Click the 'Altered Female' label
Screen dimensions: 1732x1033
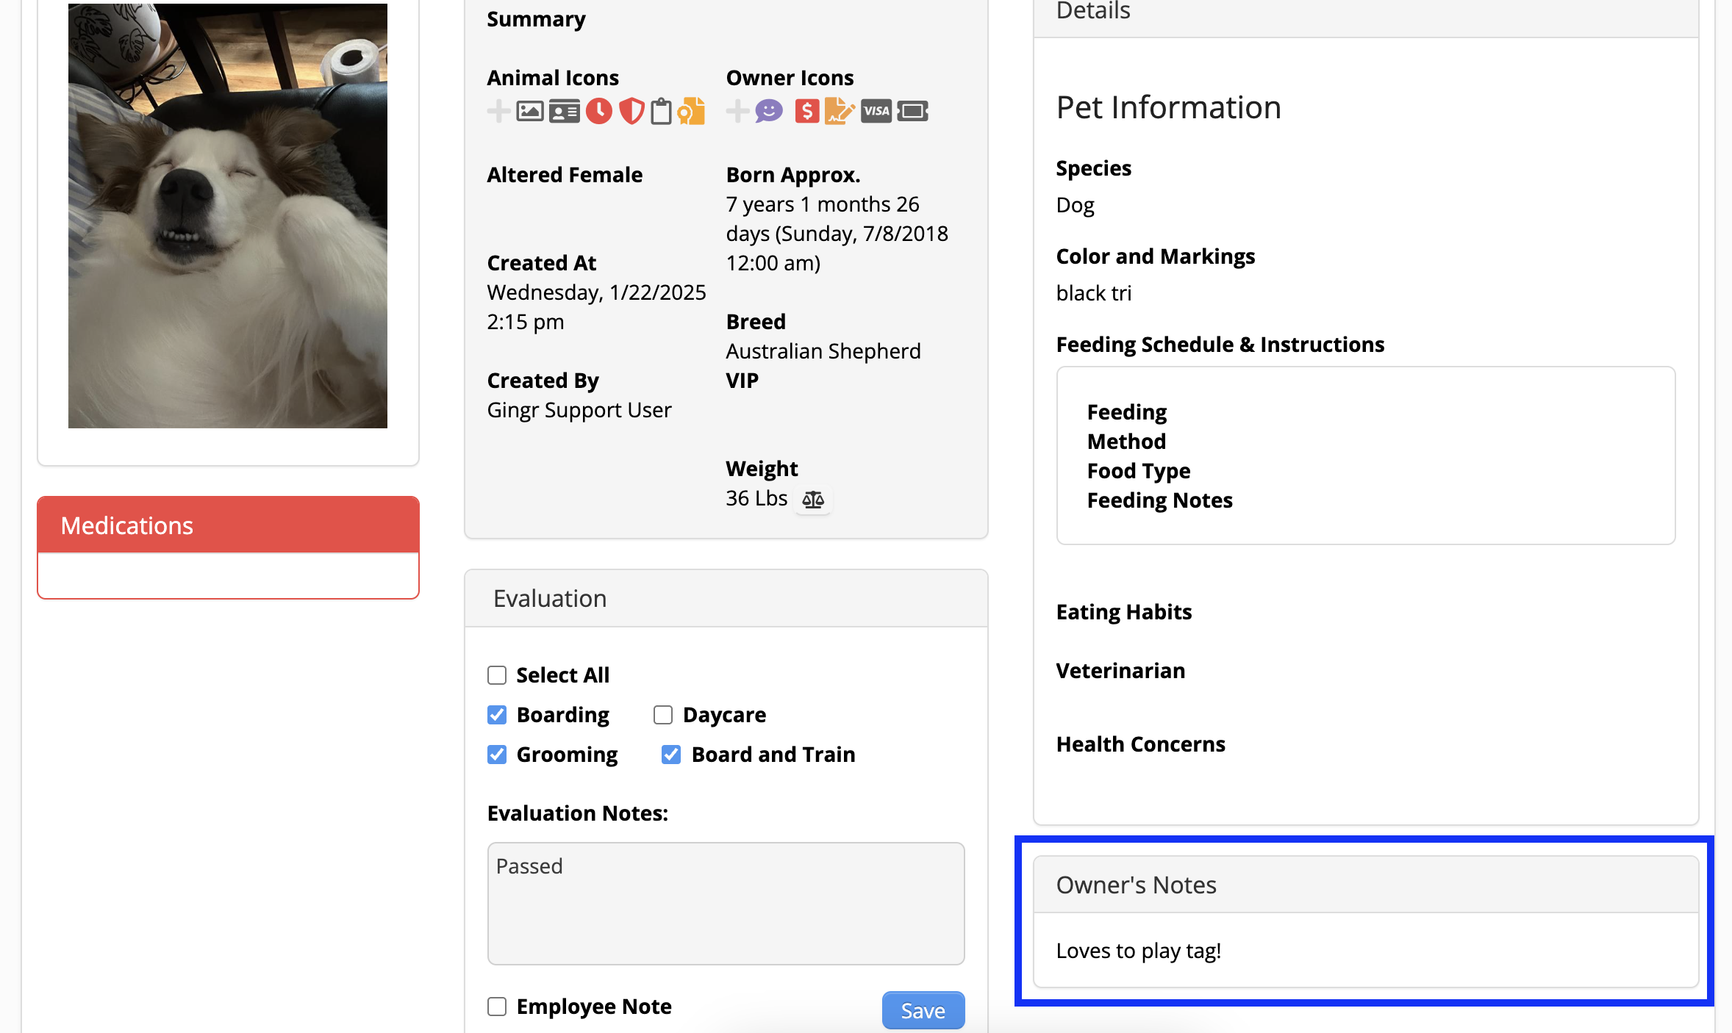565,175
